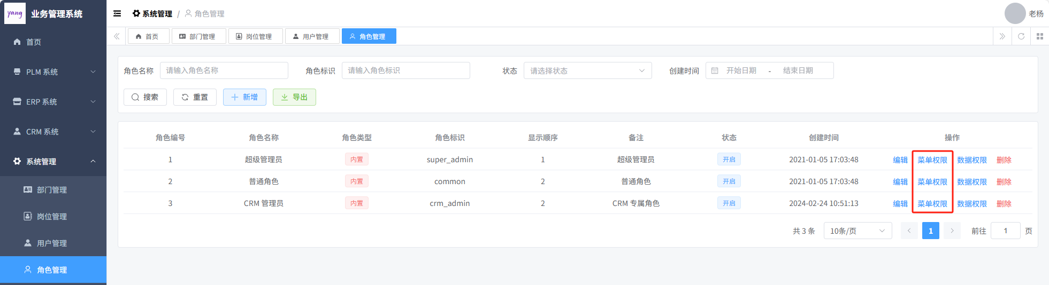Click the yang logo in sidebar

(x=15, y=13)
